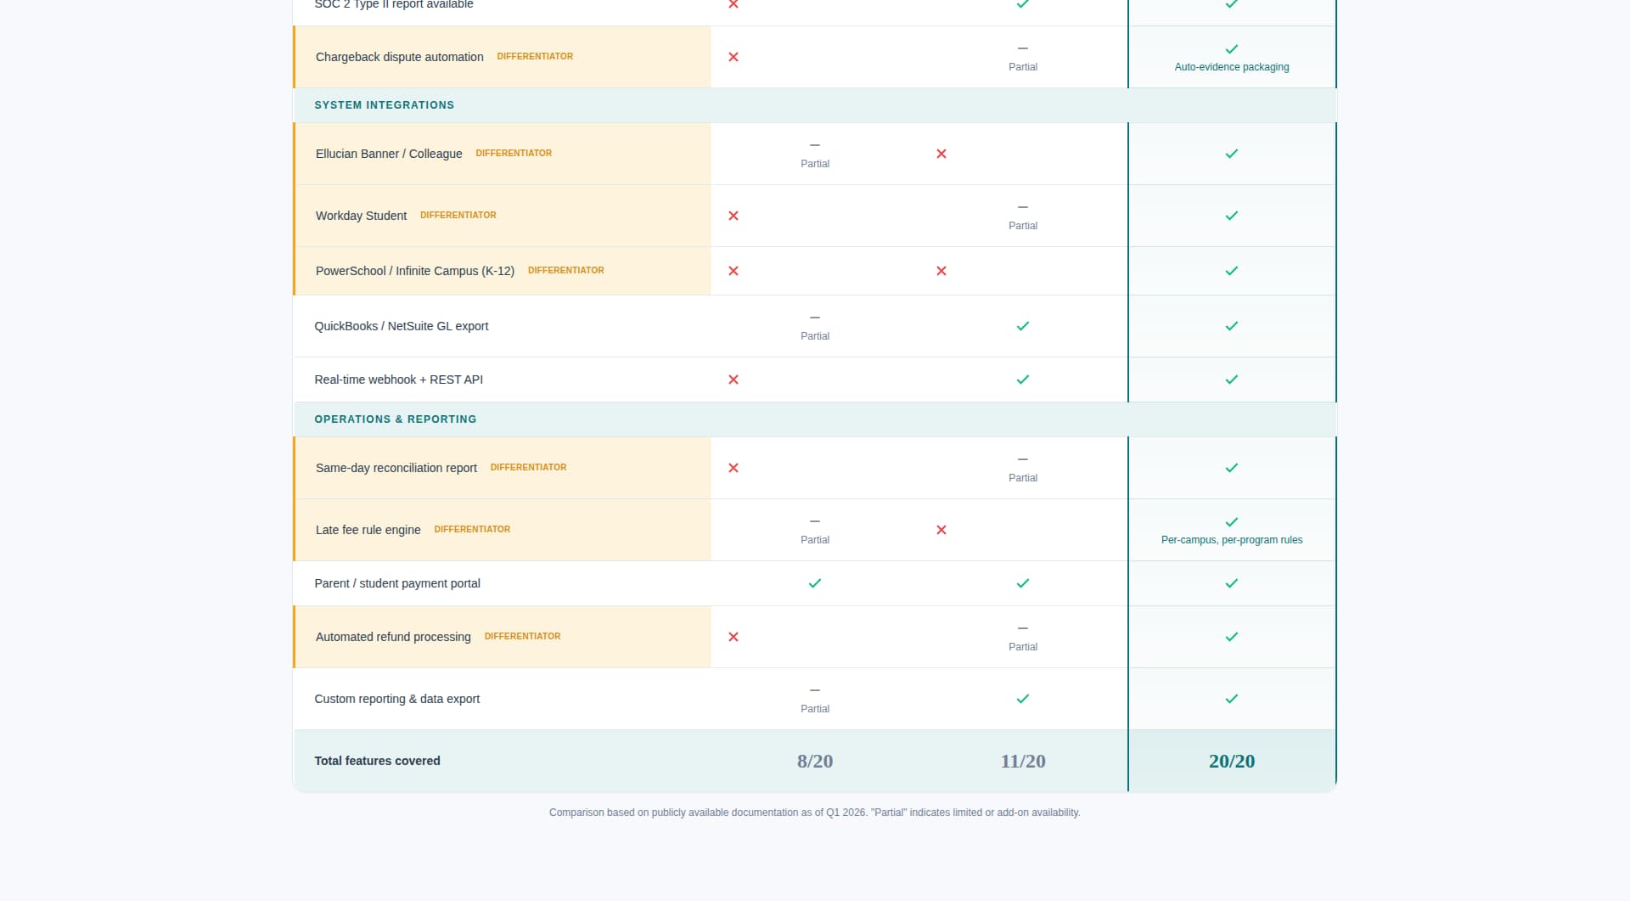
Task: Click the DIFFERENTIATOR badge next to PowerSchool / Infinite Campus
Action: pyautogui.click(x=566, y=271)
